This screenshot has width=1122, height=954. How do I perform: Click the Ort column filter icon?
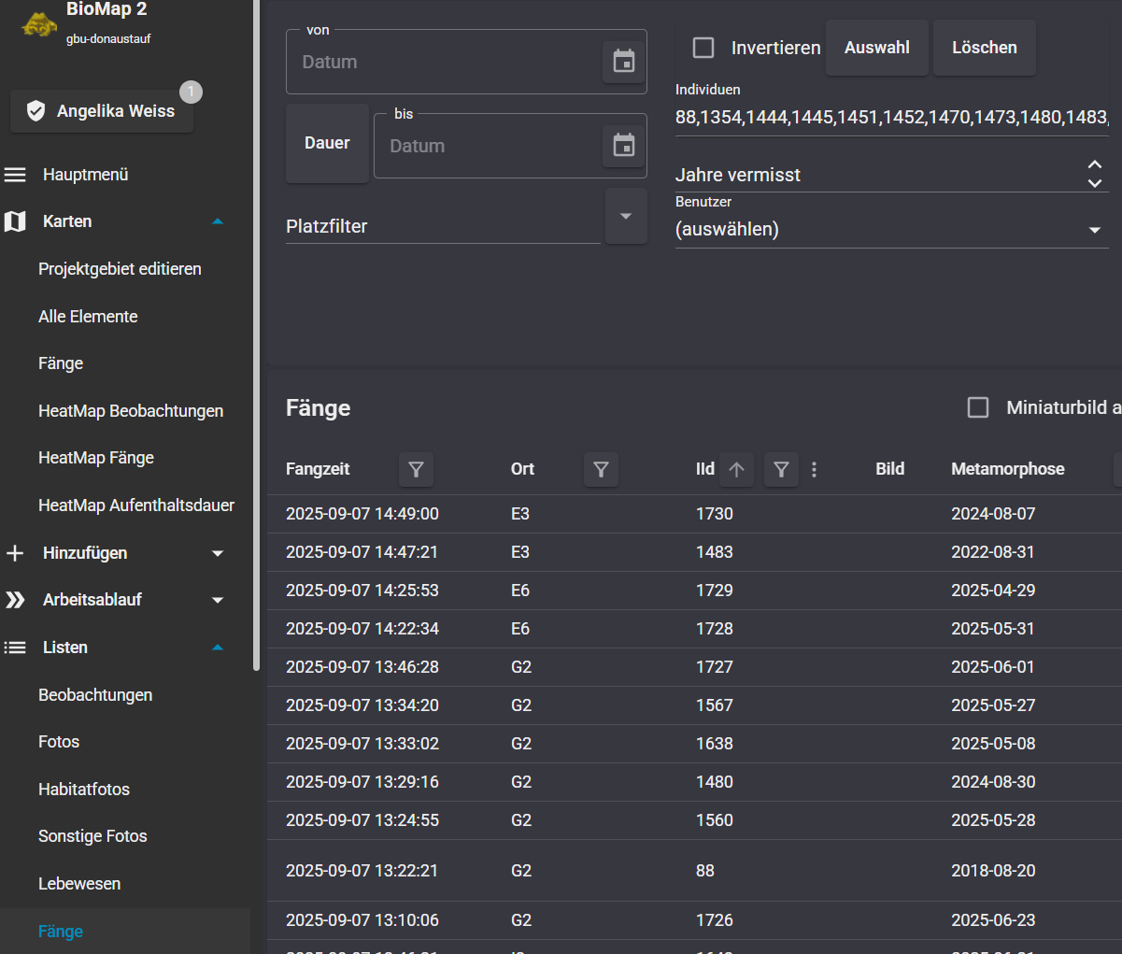click(601, 469)
